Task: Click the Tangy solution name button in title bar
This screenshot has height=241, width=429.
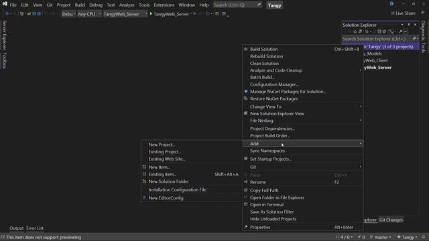Action: (274, 5)
